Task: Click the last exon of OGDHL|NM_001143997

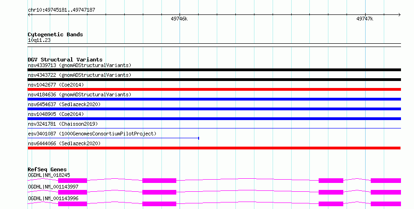Action: (x=386, y=192)
